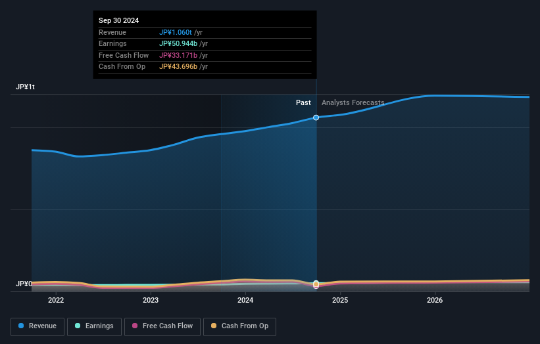Image resolution: width=540 pixels, height=344 pixels.
Task: Click the orange Cash From Op data point marker
Action: tap(316, 284)
